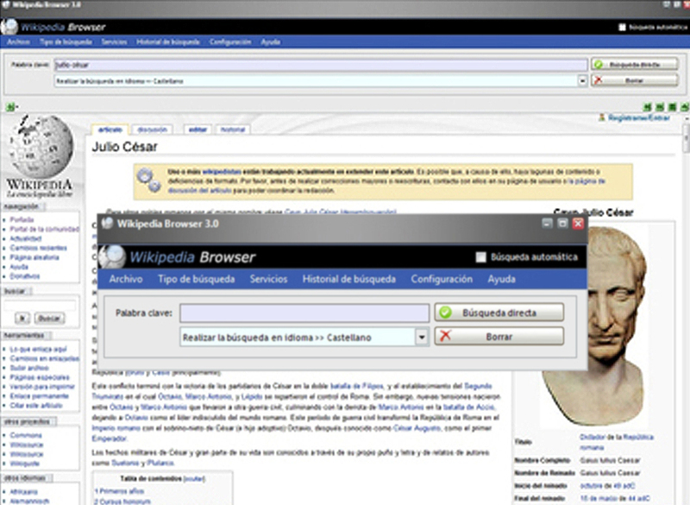Image resolution: width=690 pixels, height=505 pixels.
Task: Click 'Páginas especiales' sidebar link
Action: coord(40,377)
